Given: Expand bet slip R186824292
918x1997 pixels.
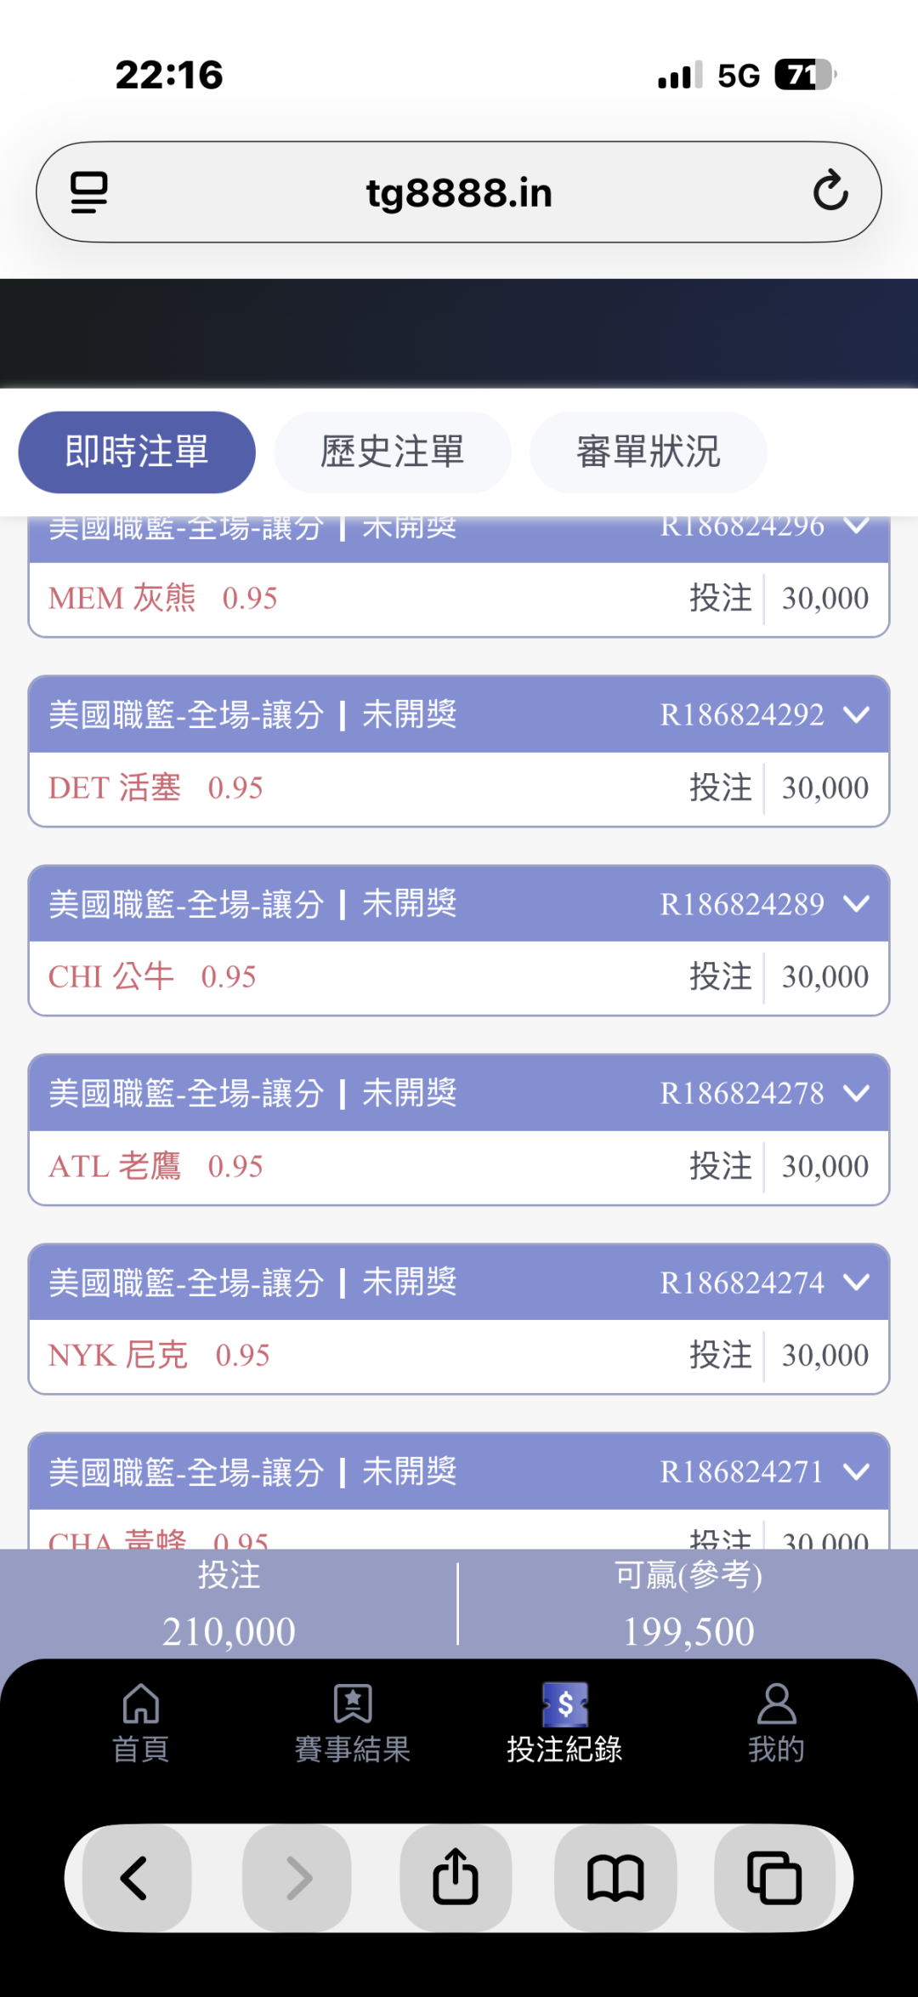Looking at the screenshot, I should (x=857, y=714).
